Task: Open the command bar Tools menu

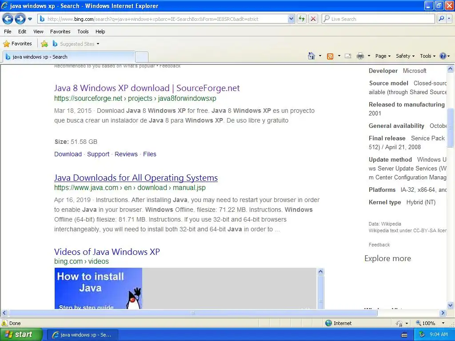Action: tap(428, 56)
